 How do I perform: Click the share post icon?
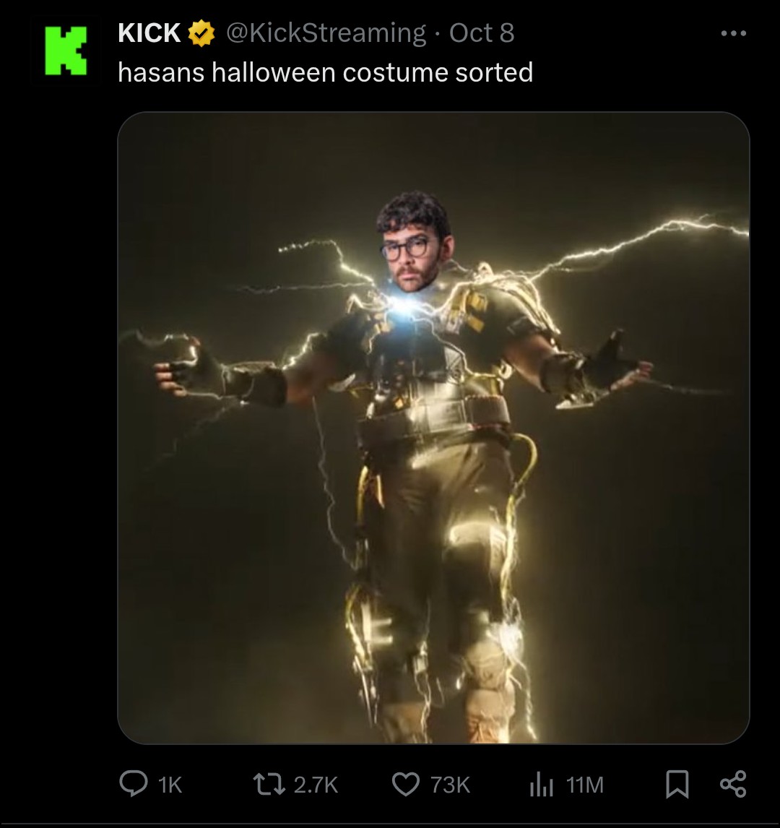pyautogui.click(x=733, y=784)
